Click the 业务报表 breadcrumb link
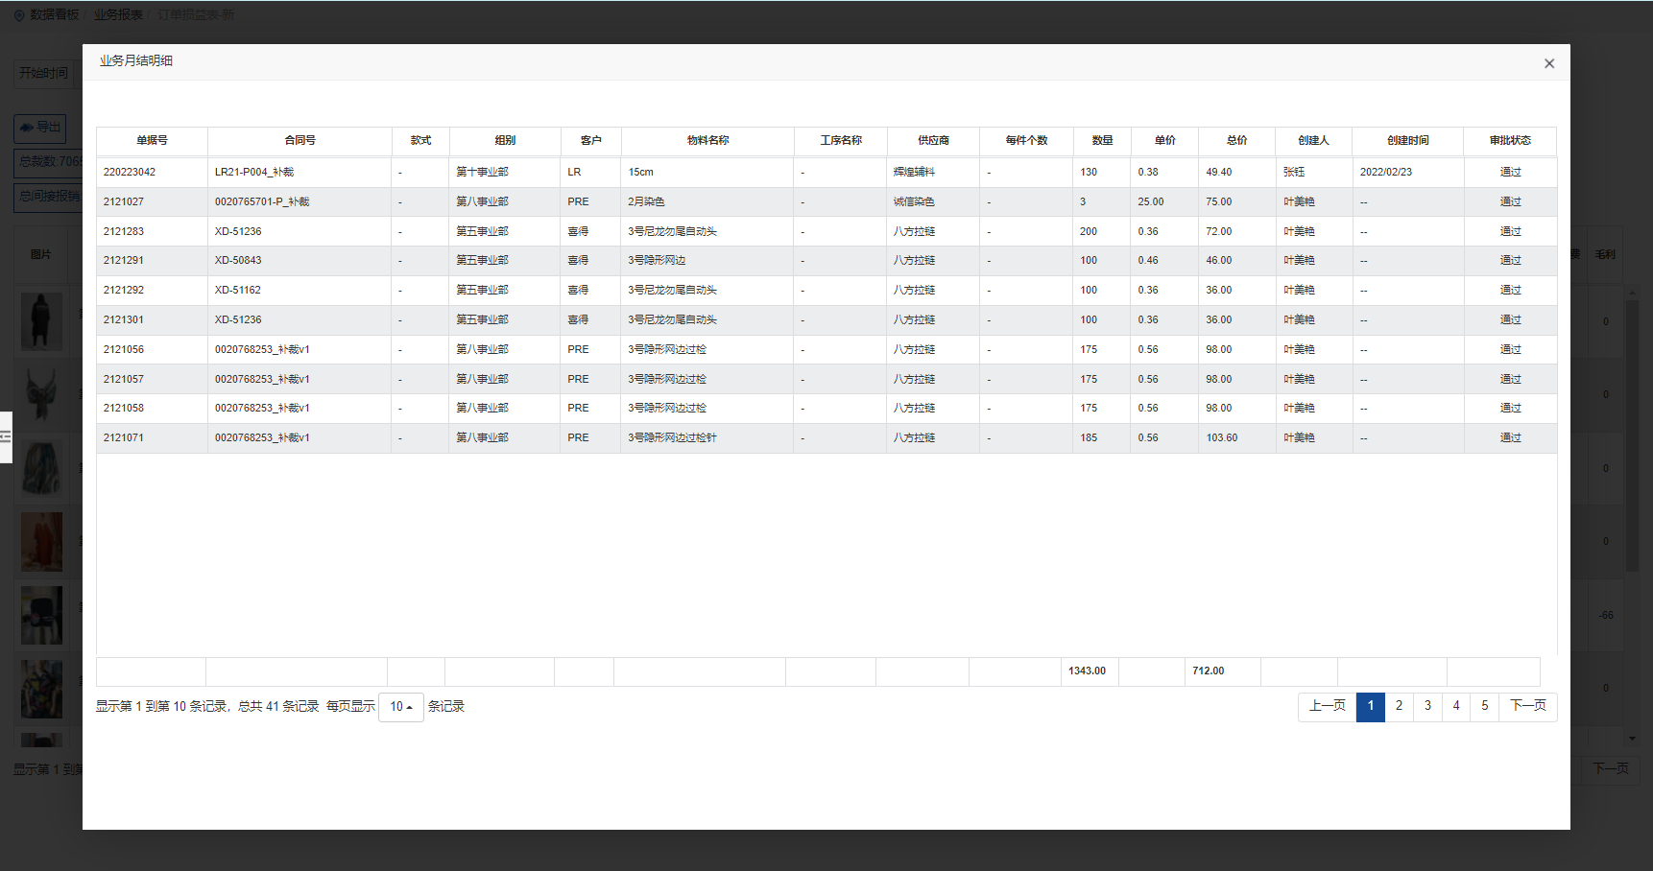The width and height of the screenshot is (1653, 871). 118,15
